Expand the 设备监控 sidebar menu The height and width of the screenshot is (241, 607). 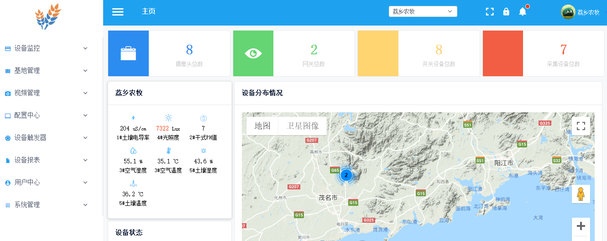click(x=46, y=48)
